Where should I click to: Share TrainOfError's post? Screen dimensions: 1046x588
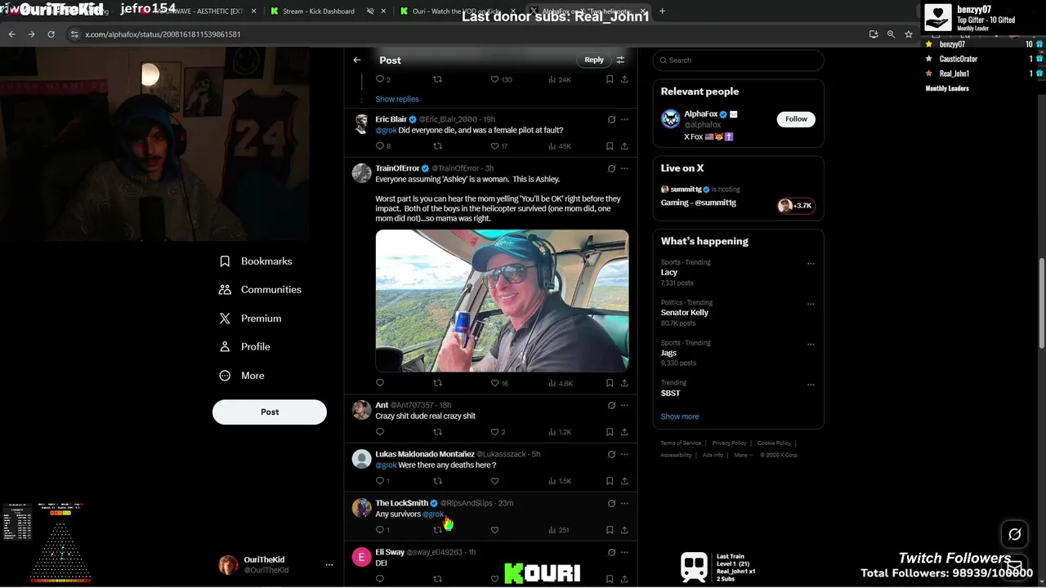[x=624, y=383]
